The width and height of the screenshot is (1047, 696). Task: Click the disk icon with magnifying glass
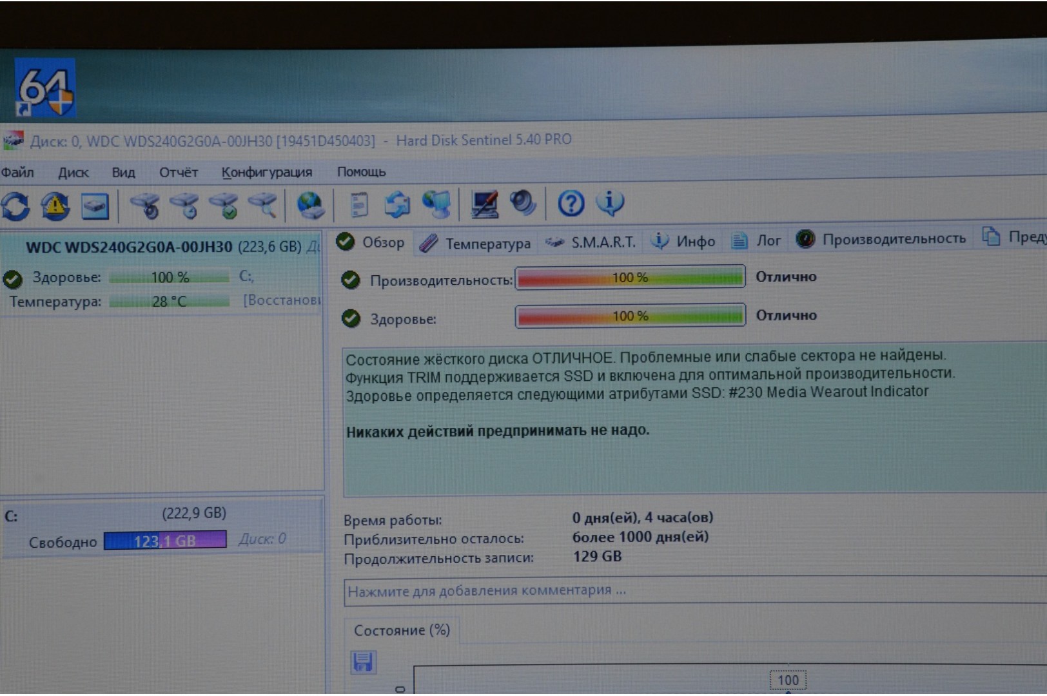click(x=264, y=206)
